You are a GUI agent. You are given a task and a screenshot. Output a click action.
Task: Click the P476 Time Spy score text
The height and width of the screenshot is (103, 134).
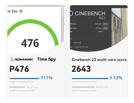click(x=19, y=69)
